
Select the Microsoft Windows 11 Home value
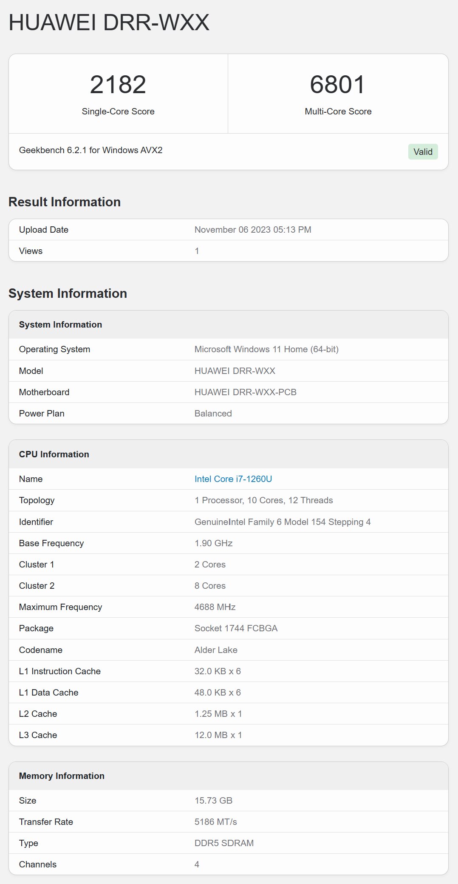pos(266,349)
